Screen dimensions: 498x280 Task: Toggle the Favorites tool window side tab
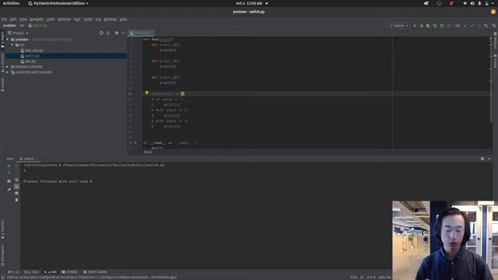click(x=2, y=229)
